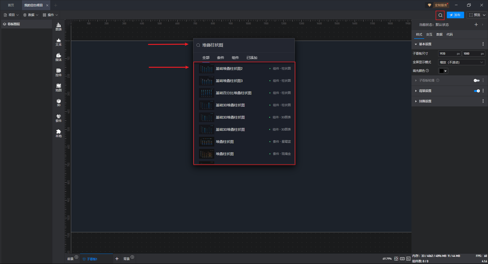Add a foreground with the 前景 plus icon
This screenshot has height=264, width=488.
[x=76, y=257]
